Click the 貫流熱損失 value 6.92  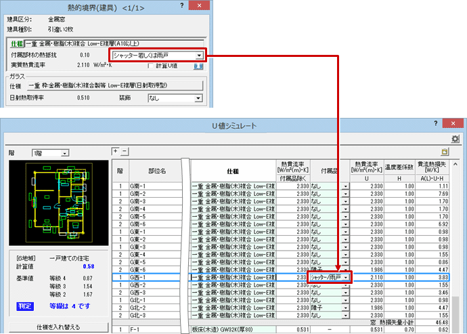(443, 224)
